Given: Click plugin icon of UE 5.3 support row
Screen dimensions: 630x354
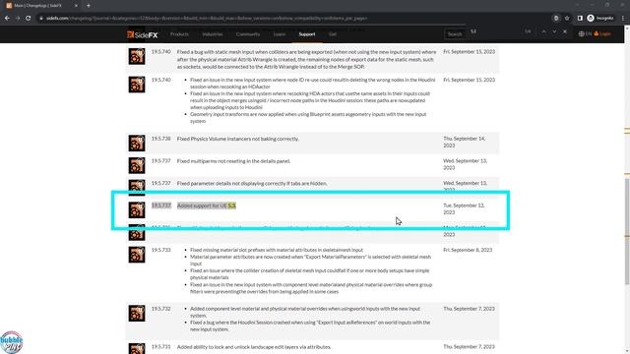Looking at the screenshot, I should click(x=137, y=209).
